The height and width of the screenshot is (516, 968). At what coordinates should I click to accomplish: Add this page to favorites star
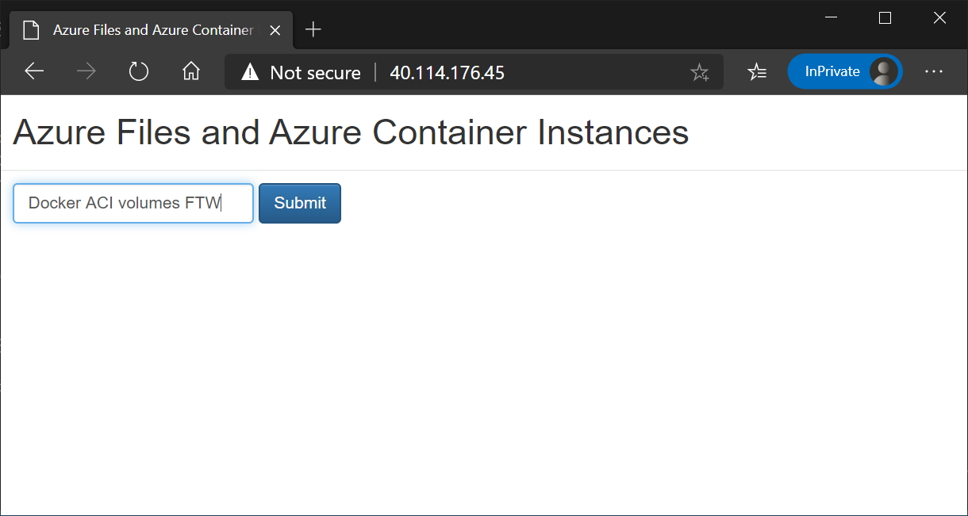699,73
